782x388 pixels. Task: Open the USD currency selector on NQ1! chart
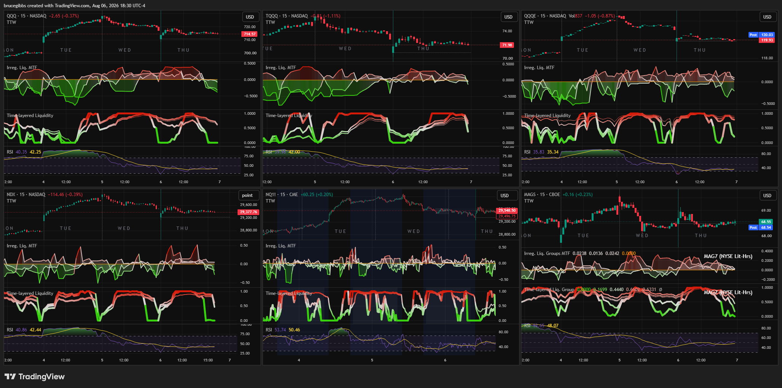pyautogui.click(x=504, y=195)
